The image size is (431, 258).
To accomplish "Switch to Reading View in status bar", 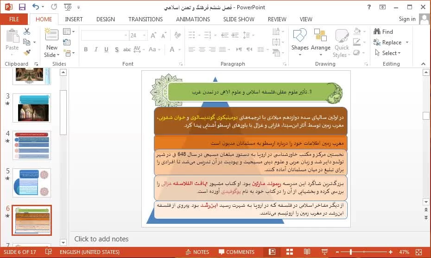I will (307, 252).
